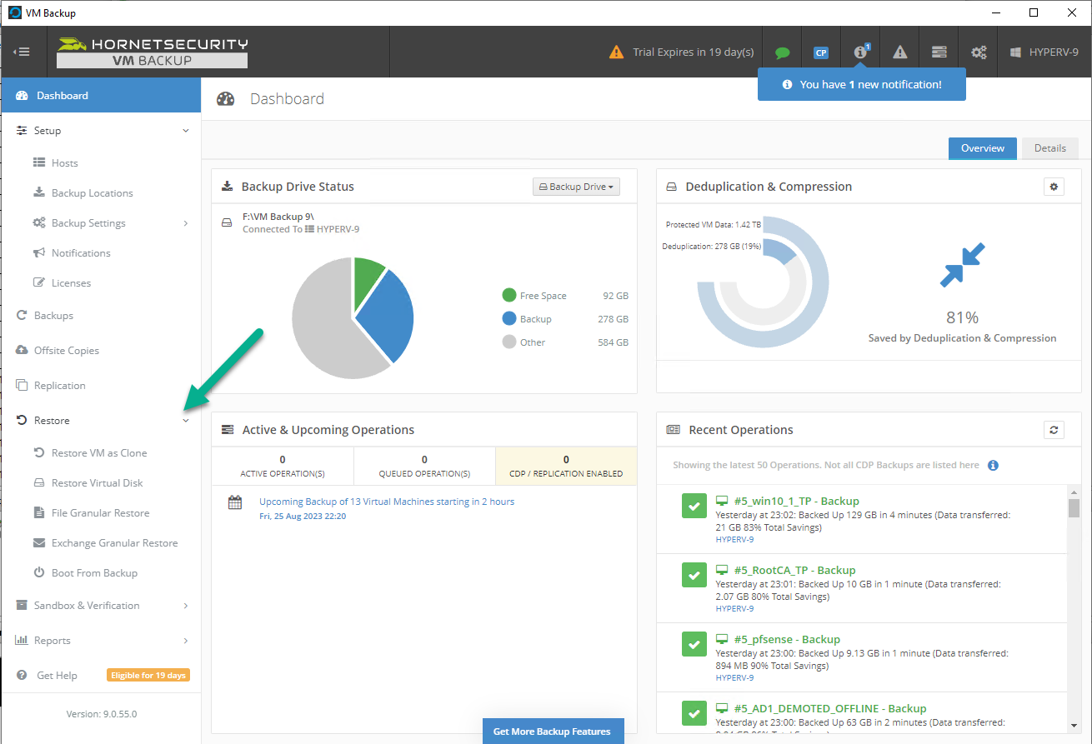Refresh the Recent Operations list
1092x744 pixels.
click(1054, 430)
